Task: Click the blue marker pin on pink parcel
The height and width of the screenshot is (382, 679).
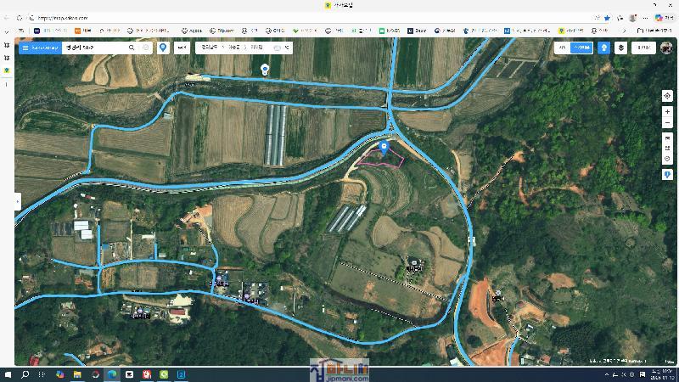Action: [384, 147]
